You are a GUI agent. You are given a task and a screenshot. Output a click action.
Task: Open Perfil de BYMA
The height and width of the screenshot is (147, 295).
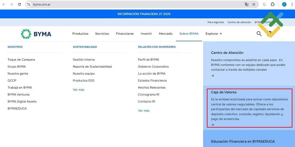click(x=148, y=60)
